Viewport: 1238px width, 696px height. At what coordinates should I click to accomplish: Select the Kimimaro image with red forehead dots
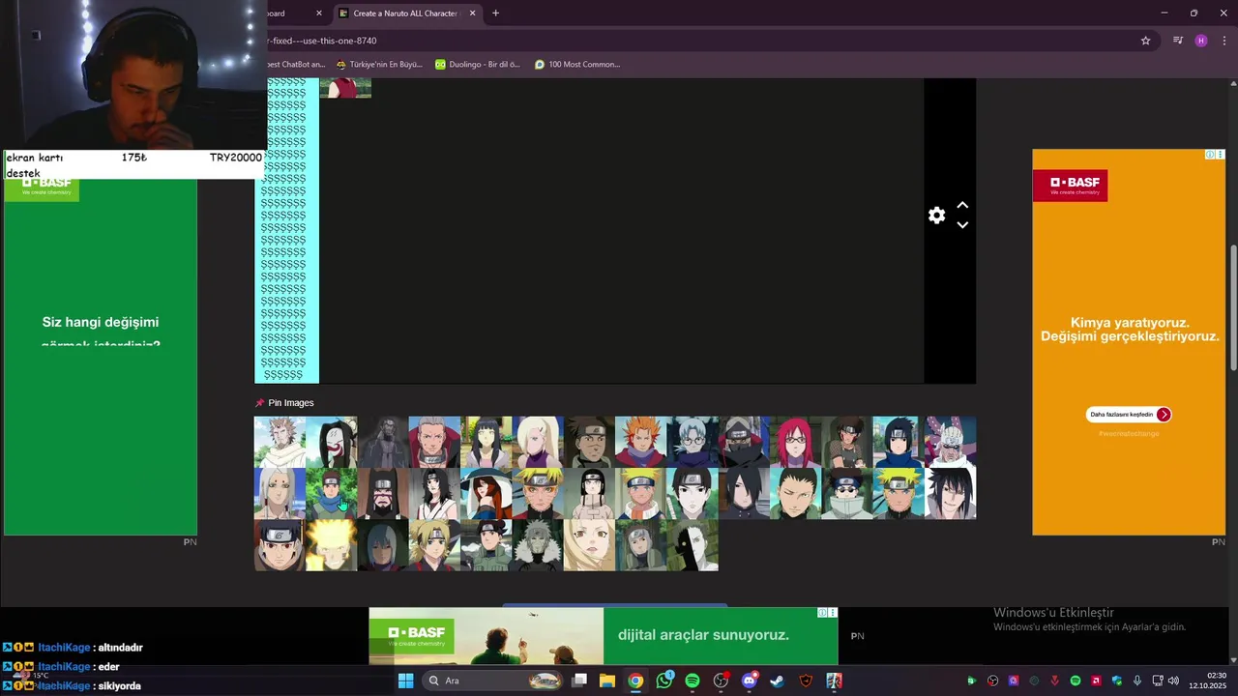pyautogui.click(x=280, y=494)
